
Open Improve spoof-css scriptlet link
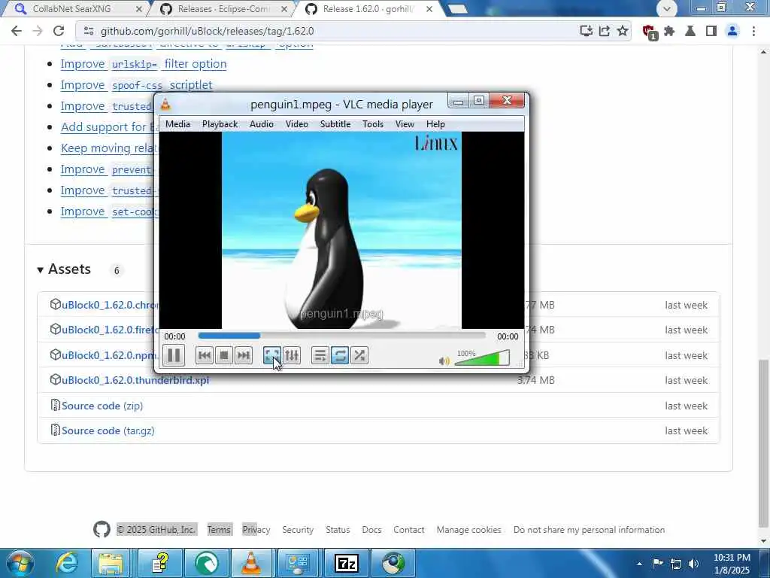click(x=137, y=85)
